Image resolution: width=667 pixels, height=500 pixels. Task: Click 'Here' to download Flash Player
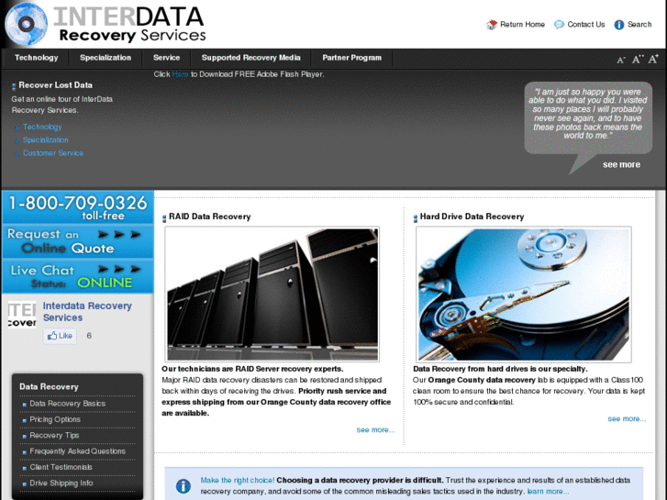tap(180, 74)
